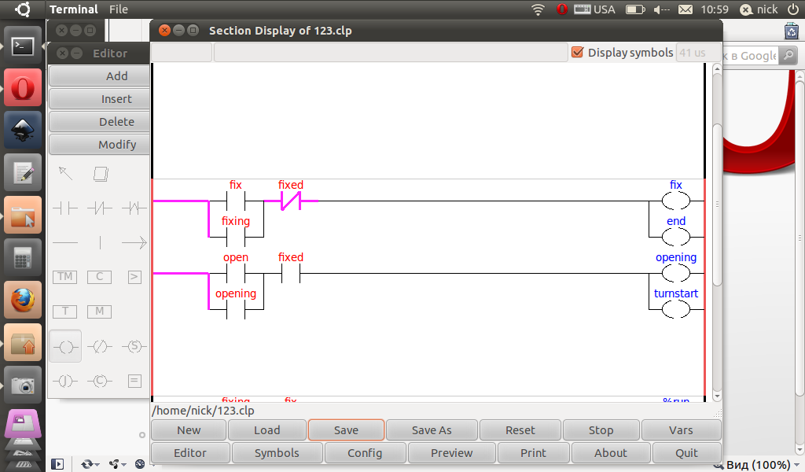Screen dimensions: 805x472
Task: Select the TM timer block element
Action: click(x=65, y=277)
